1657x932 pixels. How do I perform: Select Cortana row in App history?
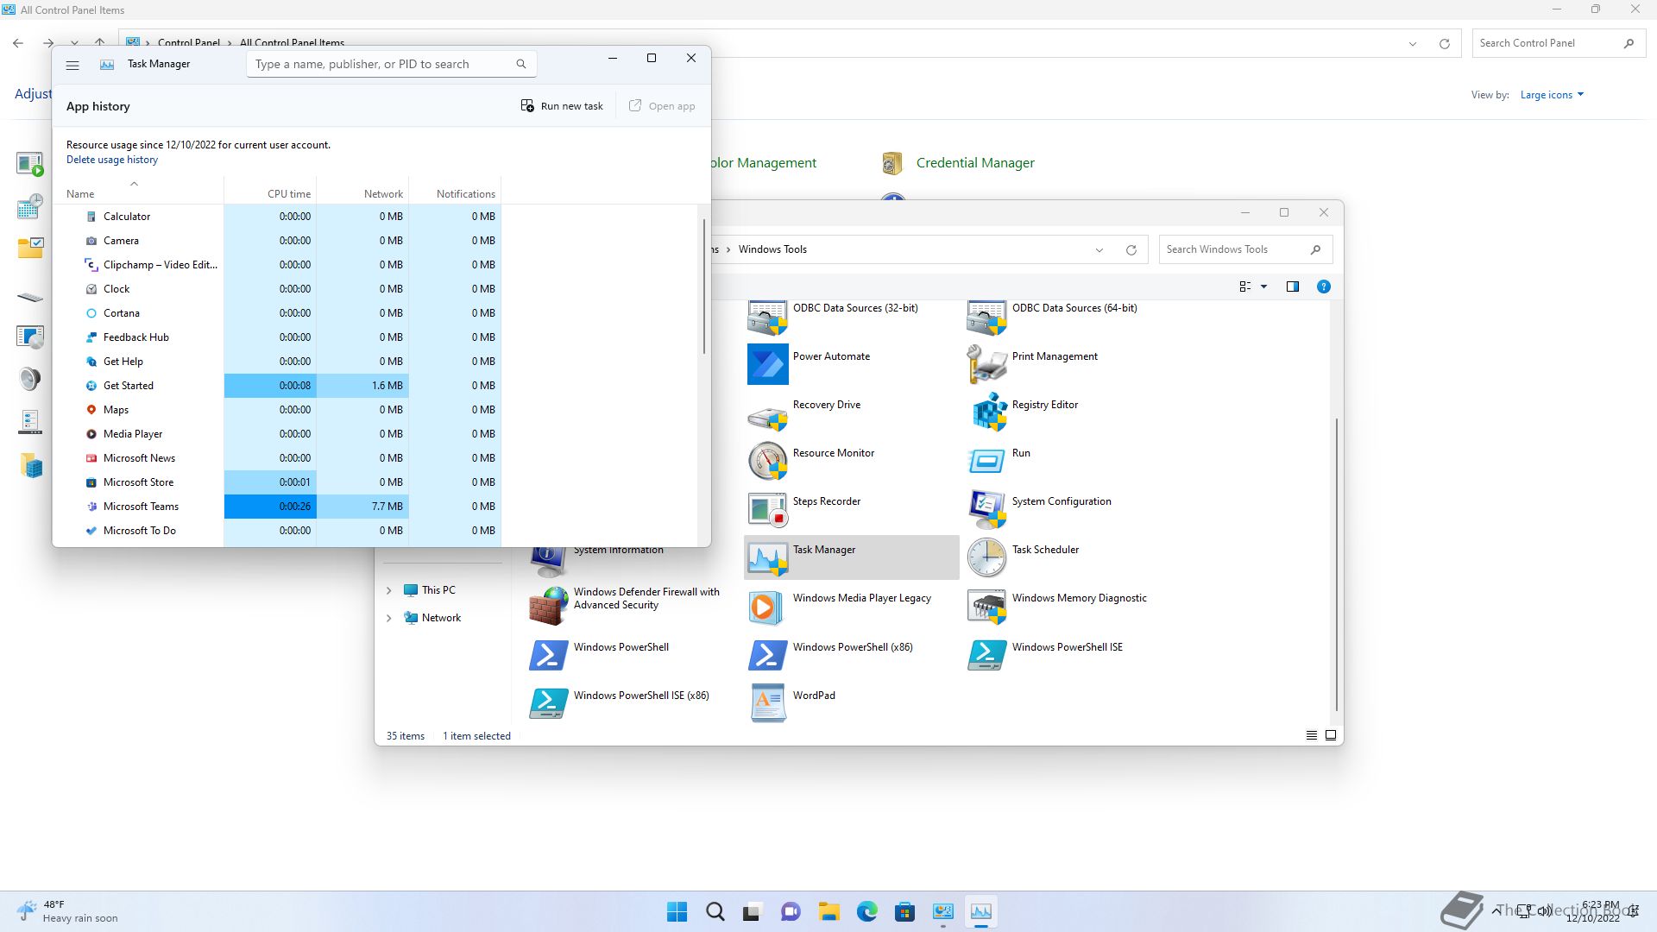[x=278, y=313]
